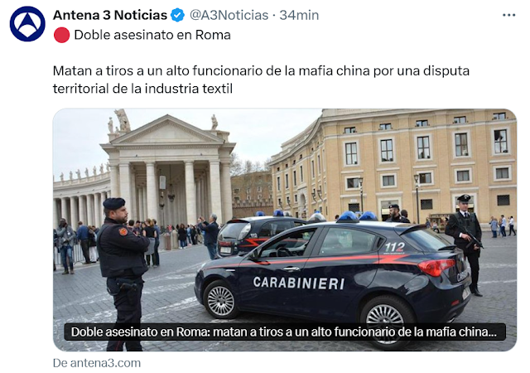This screenshot has height=373, width=530.
Task: Click the yellow building facade in the photo
Action: click(x=394, y=166)
